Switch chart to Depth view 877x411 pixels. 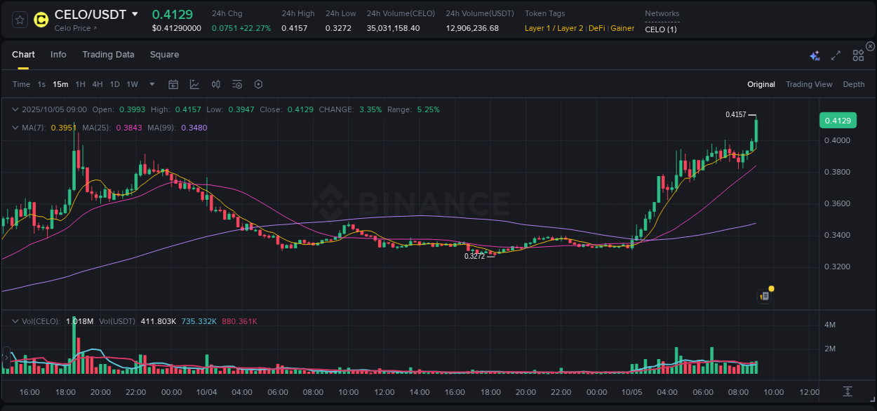pos(853,84)
